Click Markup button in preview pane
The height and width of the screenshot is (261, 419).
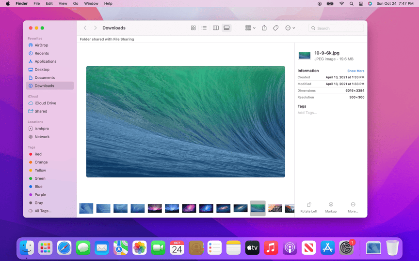[331, 208]
